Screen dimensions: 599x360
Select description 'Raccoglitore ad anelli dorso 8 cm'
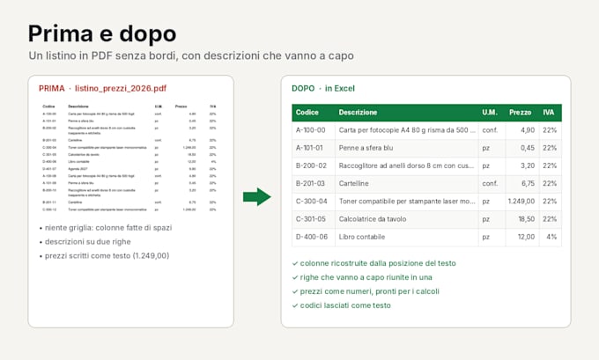(406, 165)
